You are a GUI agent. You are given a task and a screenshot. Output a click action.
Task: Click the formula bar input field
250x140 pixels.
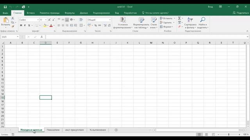click(146, 37)
